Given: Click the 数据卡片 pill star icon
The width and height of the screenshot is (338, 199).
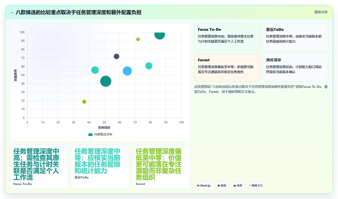Looking at the screenshot, I should [x=250, y=185].
